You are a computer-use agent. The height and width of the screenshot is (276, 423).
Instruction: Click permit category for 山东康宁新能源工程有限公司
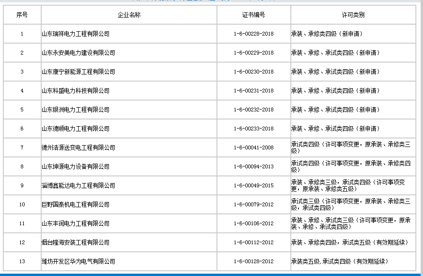[336, 72]
